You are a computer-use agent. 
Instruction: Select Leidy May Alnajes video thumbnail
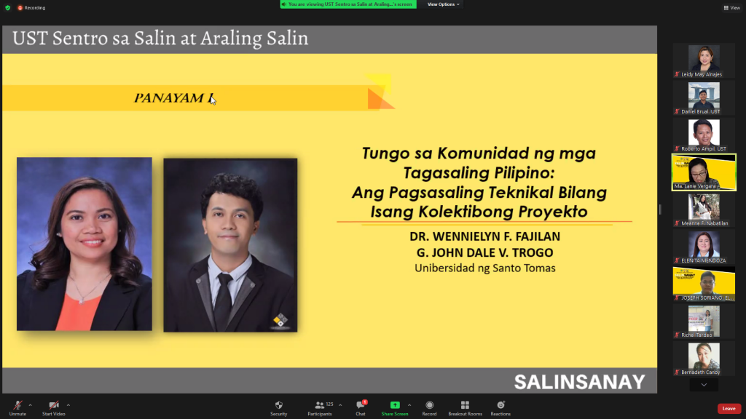tap(704, 60)
